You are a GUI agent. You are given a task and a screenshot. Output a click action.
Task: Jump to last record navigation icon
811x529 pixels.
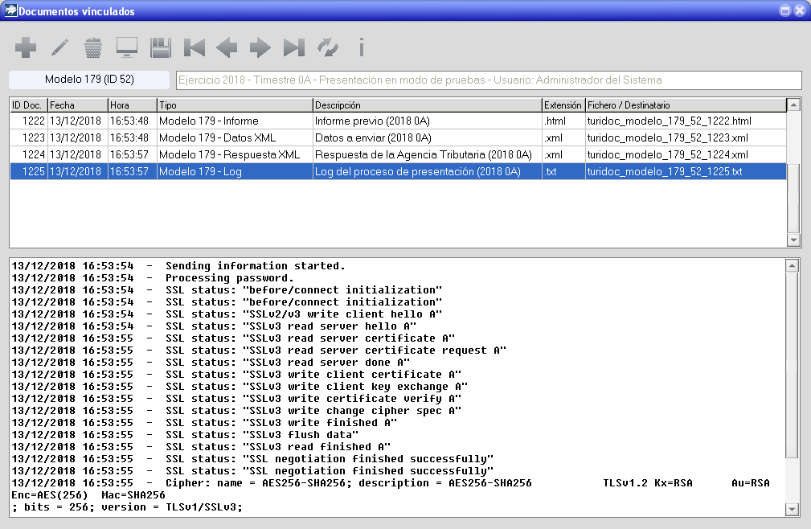click(294, 48)
